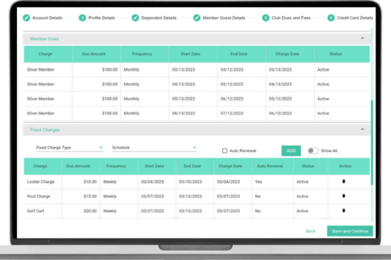This screenshot has height=260, width=391.
Task: Collapse the Member Dues section
Action: tap(362, 38)
